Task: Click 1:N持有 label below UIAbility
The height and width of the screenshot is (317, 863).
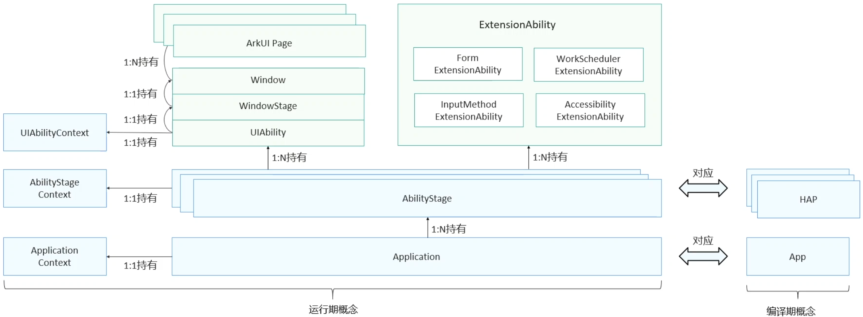Action: click(x=289, y=157)
